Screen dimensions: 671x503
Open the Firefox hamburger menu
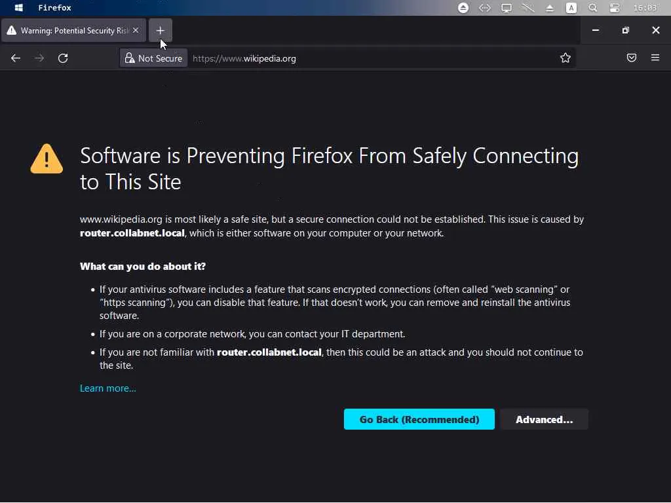[x=655, y=58]
